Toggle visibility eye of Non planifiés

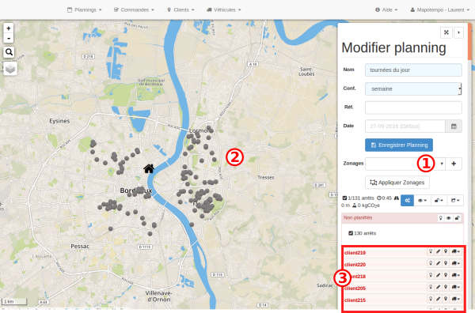point(449,217)
